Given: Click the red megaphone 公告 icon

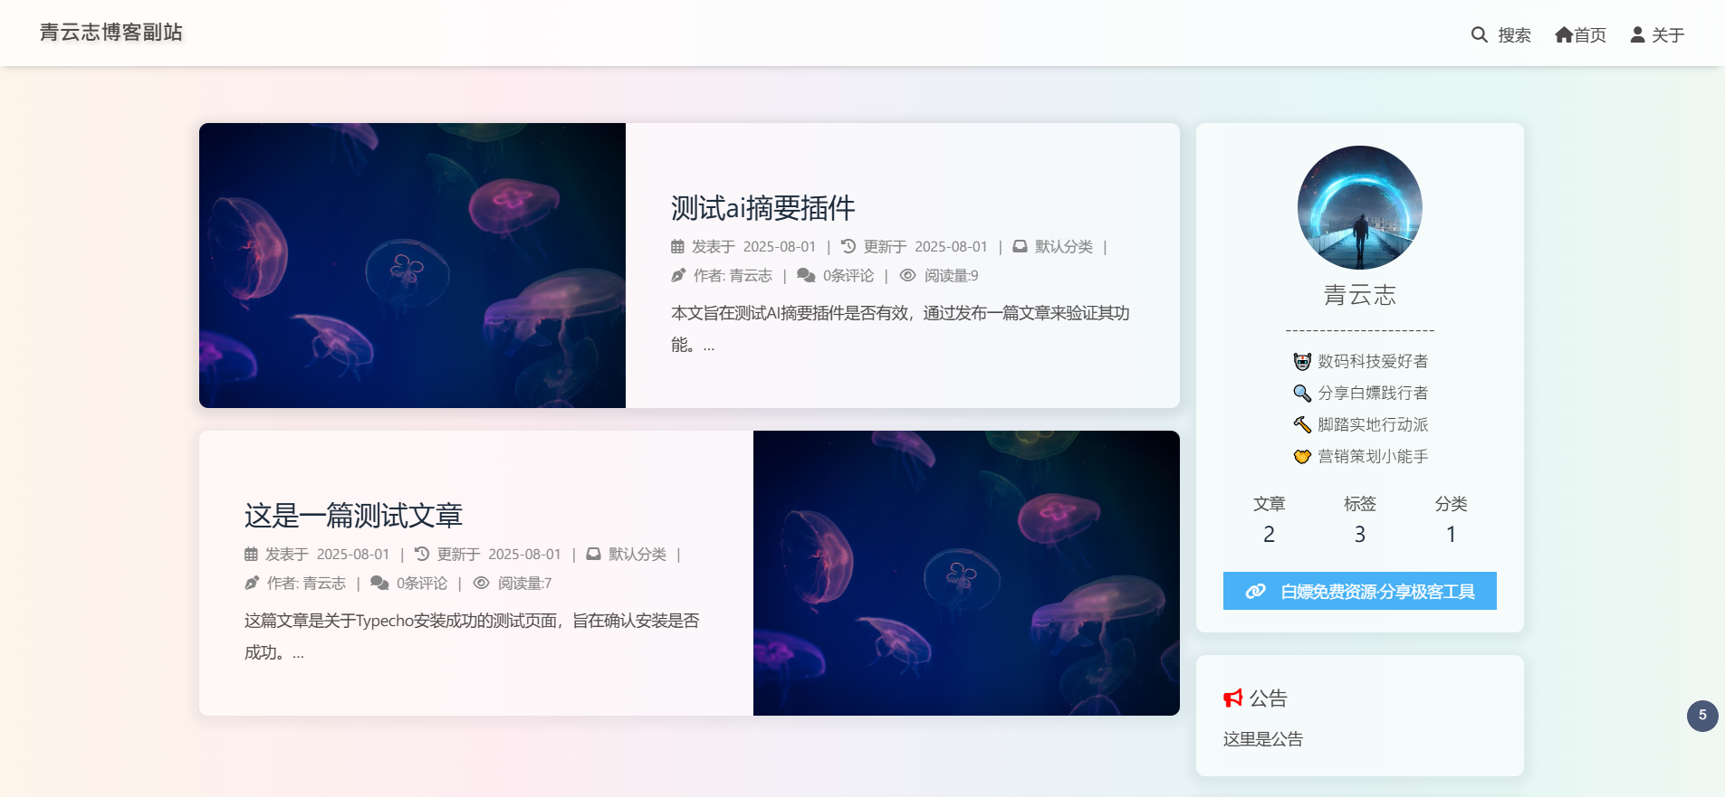Looking at the screenshot, I should point(1232,698).
